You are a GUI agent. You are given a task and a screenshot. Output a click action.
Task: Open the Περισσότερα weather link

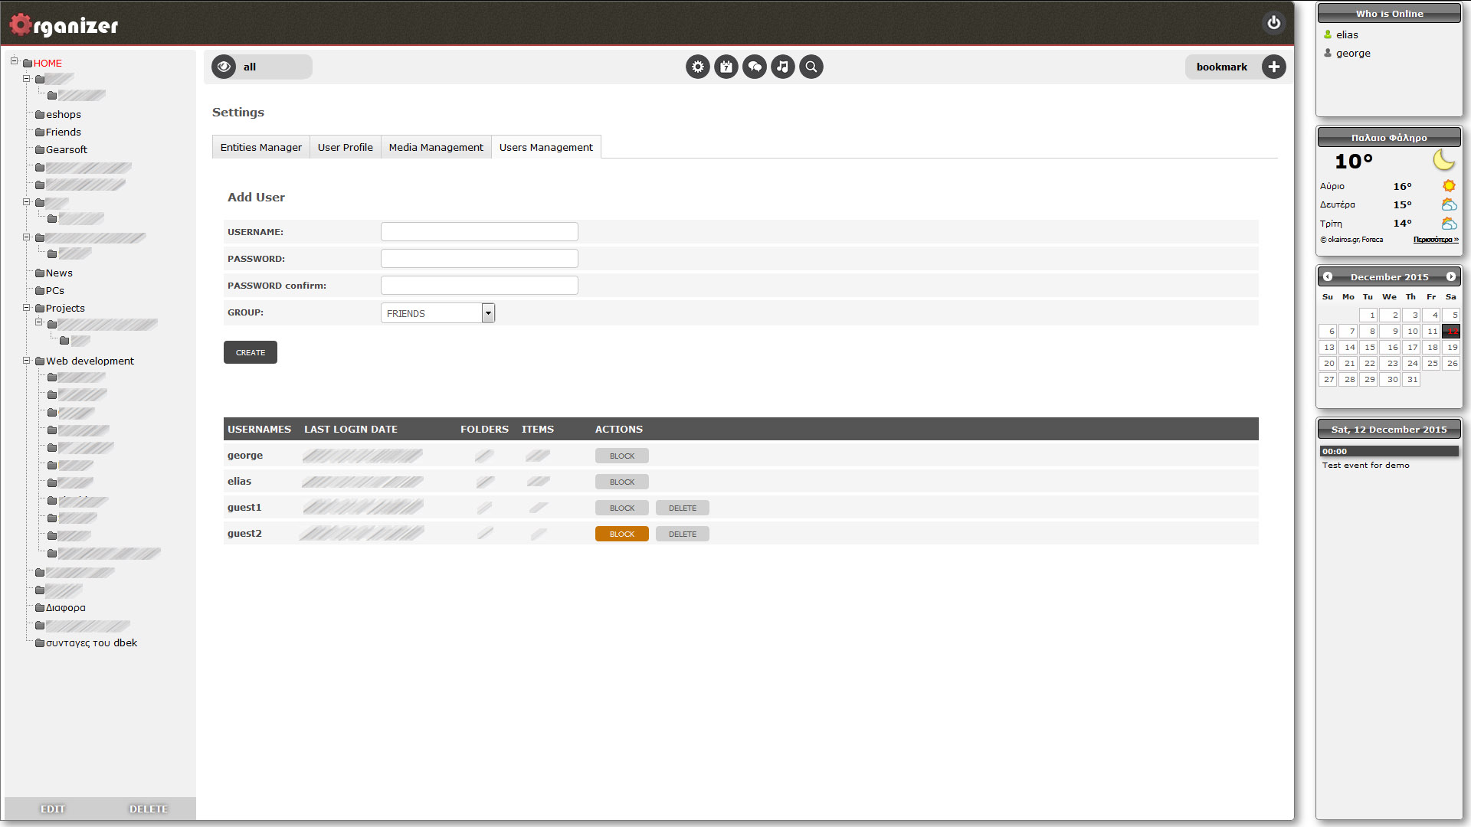pos(1436,240)
